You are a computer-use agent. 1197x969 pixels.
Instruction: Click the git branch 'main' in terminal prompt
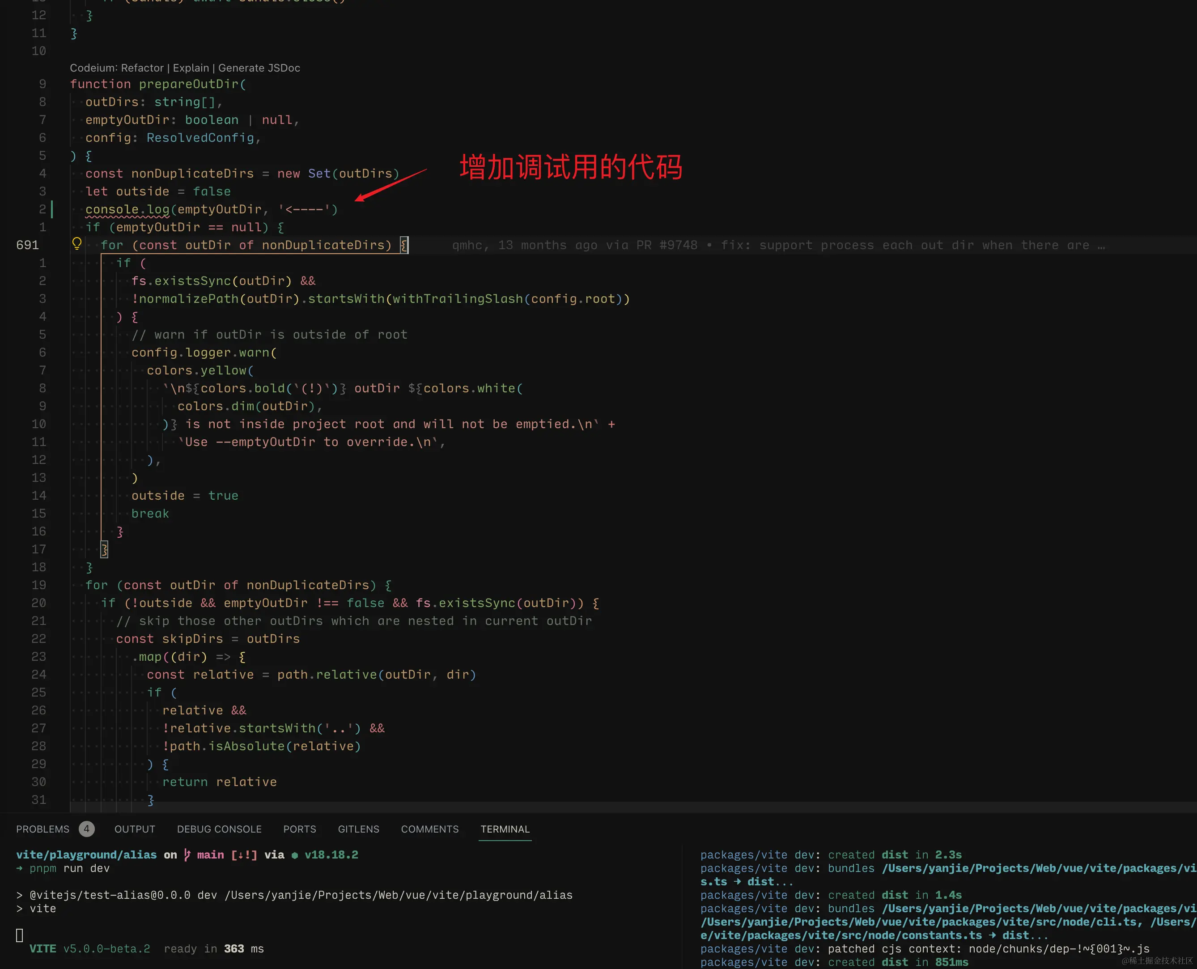click(210, 854)
